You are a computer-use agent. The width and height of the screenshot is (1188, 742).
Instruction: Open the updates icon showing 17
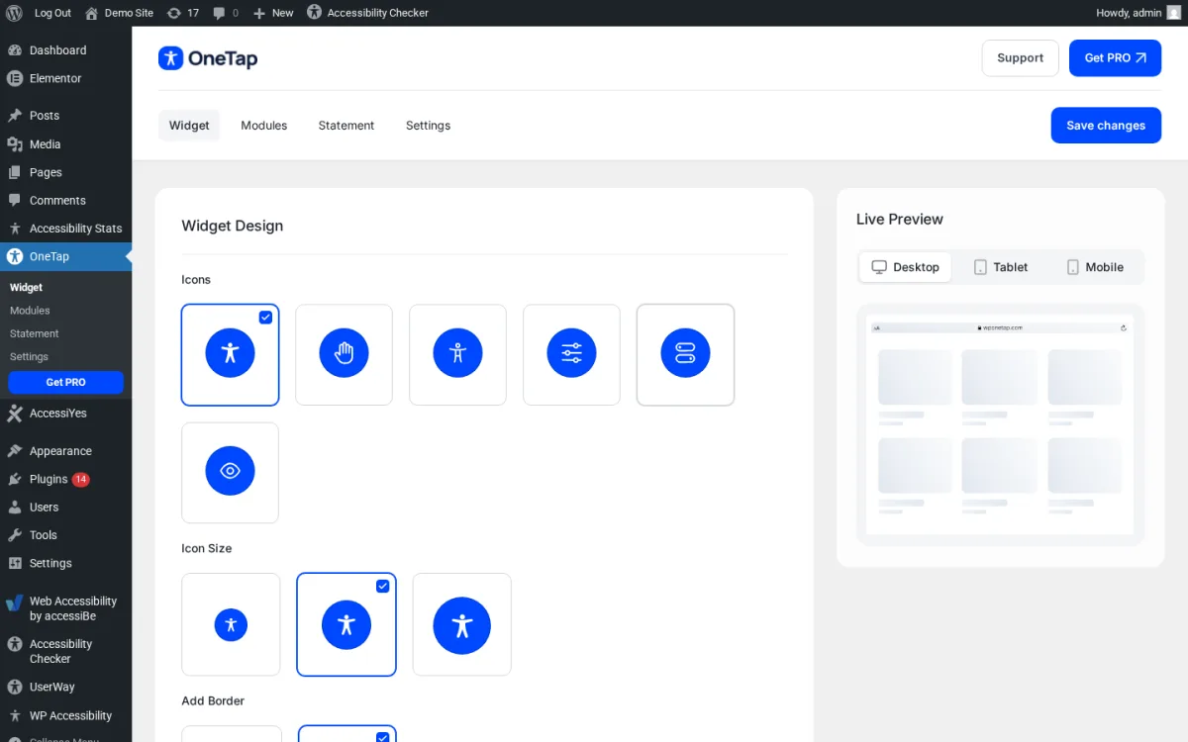click(183, 13)
